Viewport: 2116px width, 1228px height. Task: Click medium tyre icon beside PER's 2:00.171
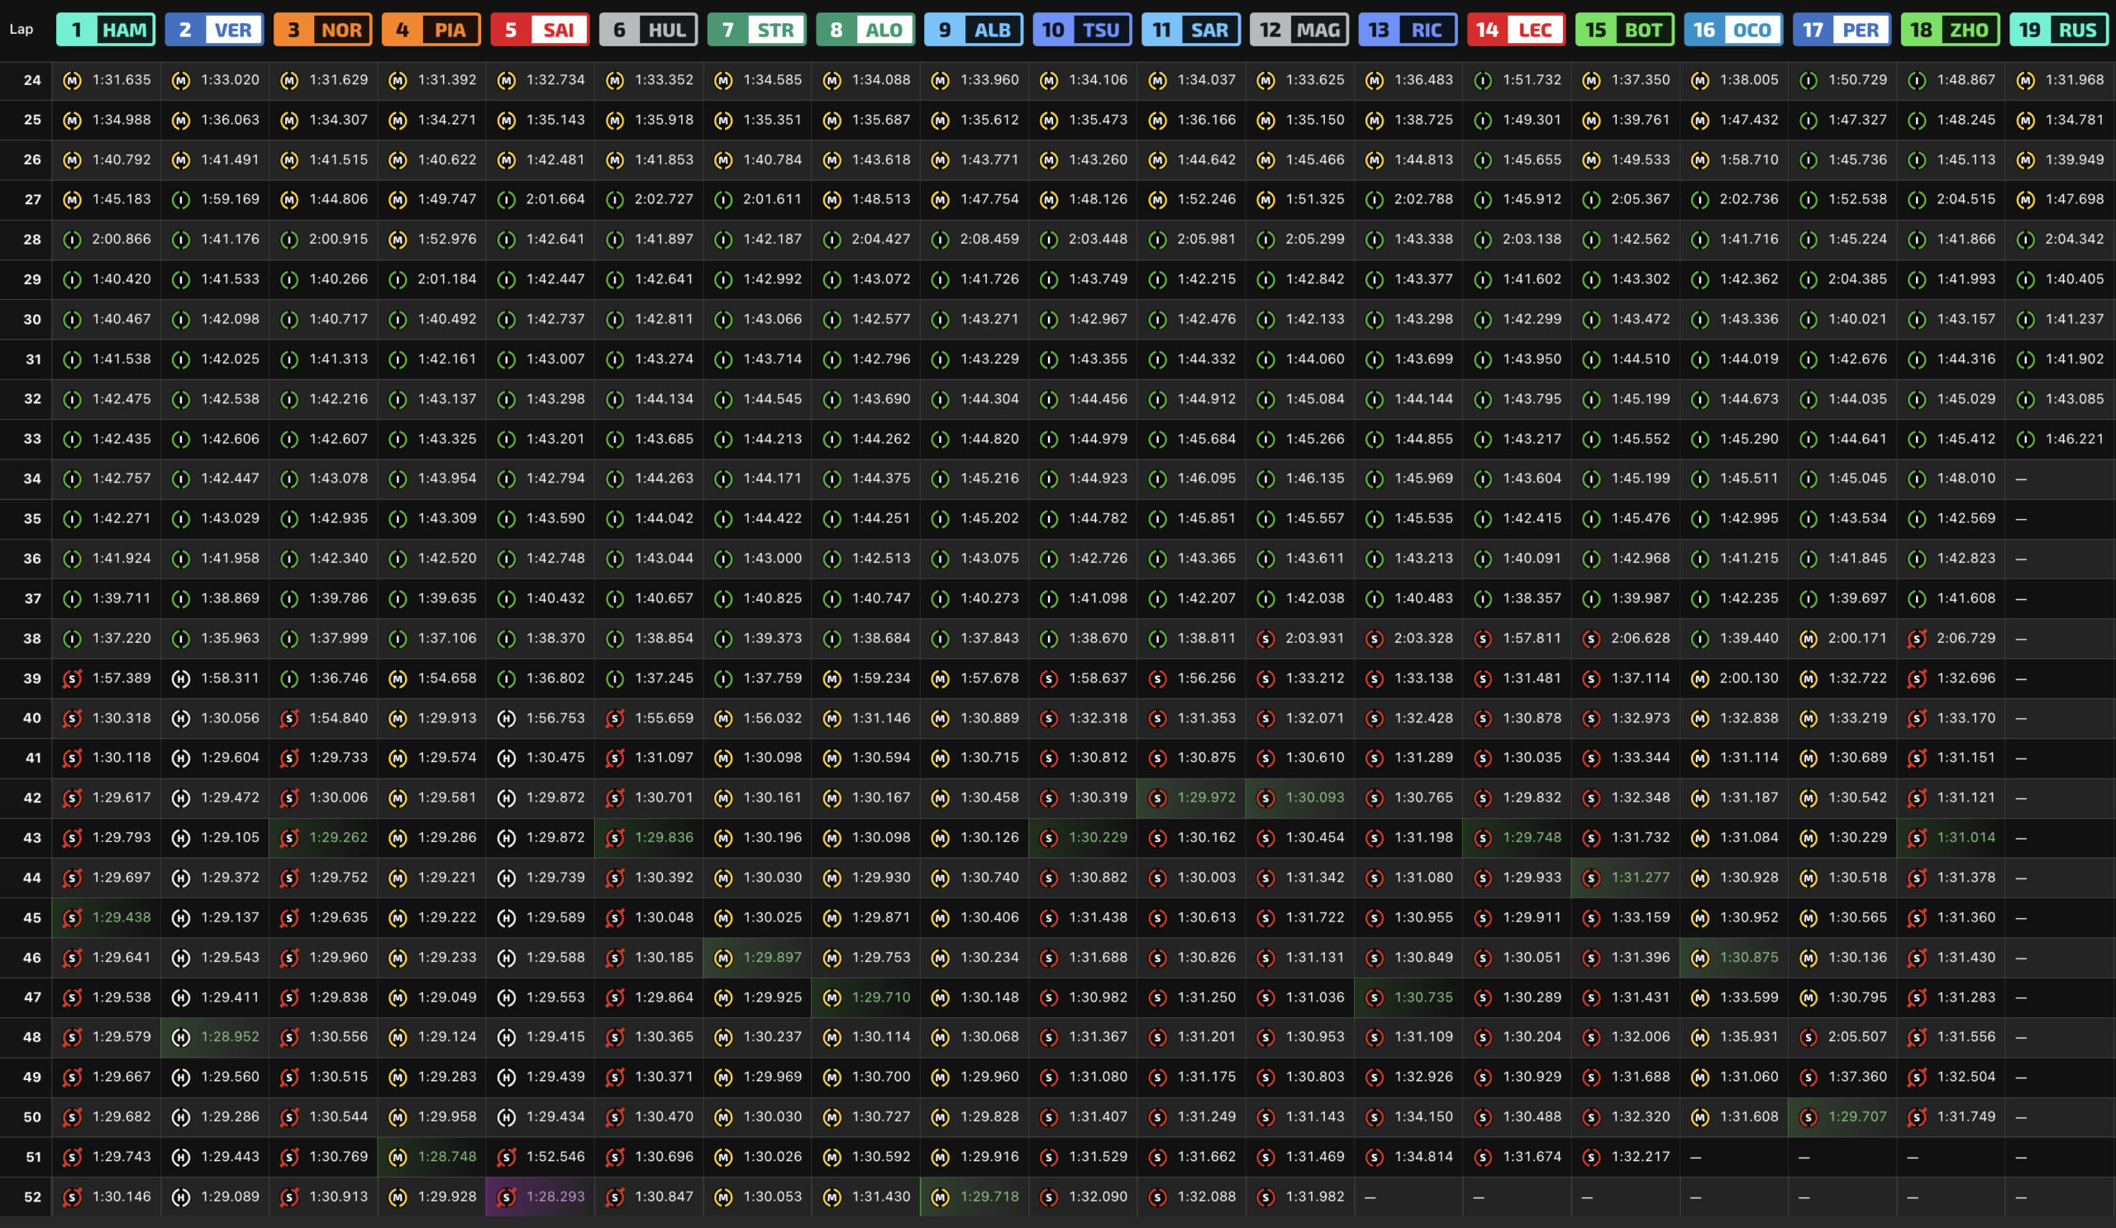pyautogui.click(x=1809, y=639)
